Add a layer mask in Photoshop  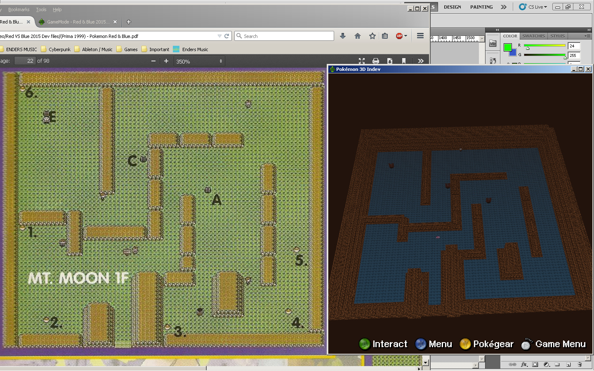click(535, 364)
